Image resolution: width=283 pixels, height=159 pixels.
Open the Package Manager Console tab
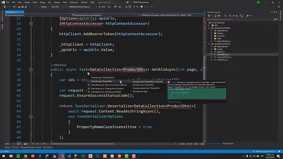[x=31, y=147]
